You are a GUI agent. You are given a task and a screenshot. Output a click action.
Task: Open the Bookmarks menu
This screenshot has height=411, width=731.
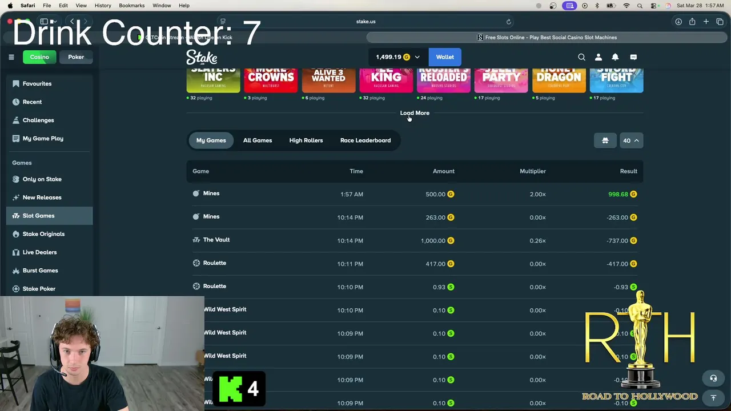131,6
